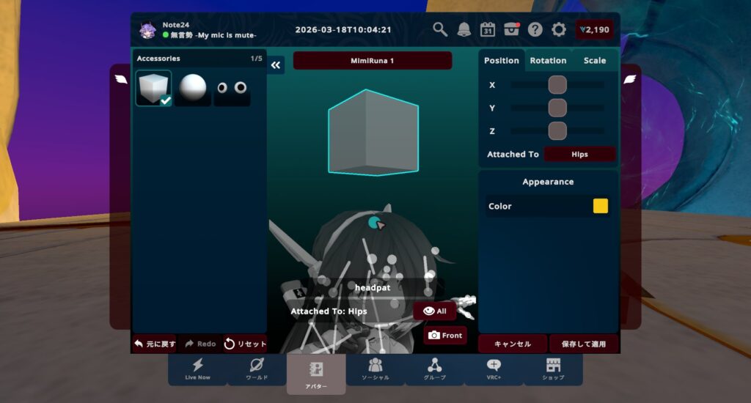The width and height of the screenshot is (751, 403).
Task: Switch to the Rotation tab
Action: (x=548, y=61)
